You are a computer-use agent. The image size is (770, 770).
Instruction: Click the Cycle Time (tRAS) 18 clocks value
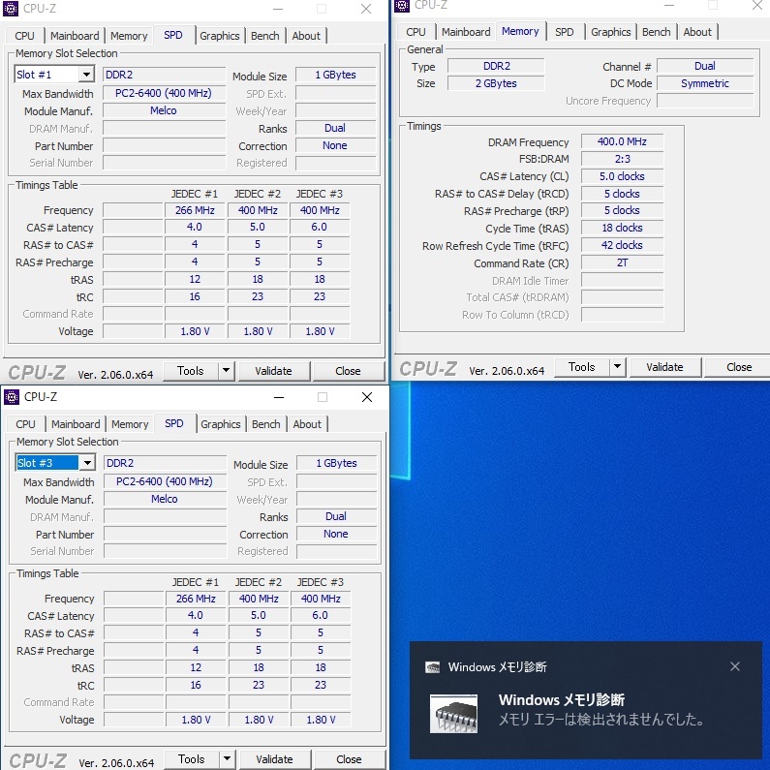pyautogui.click(x=622, y=228)
